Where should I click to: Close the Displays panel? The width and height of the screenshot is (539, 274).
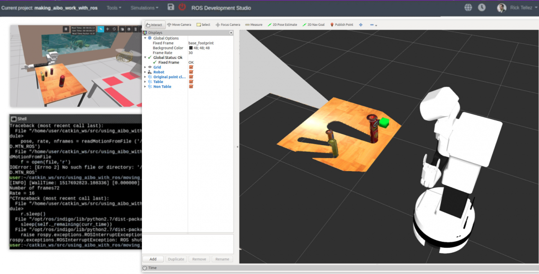click(231, 33)
